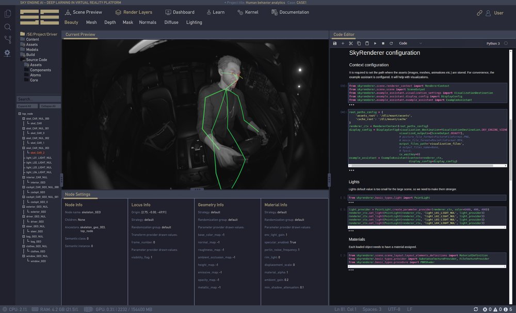Toggle visibility of the skel_CAR_2 node

(x=39, y=152)
